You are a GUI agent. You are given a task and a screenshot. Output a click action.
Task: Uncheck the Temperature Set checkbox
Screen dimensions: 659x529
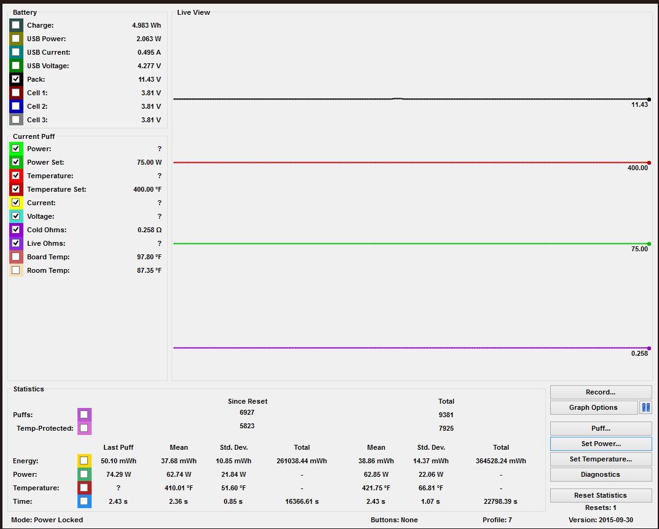[x=16, y=189]
